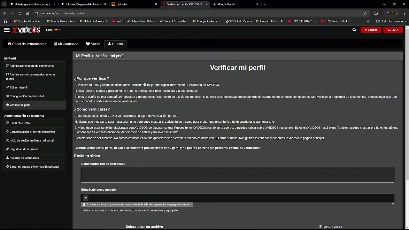
Task: Click the key icon beside Seguridad de la cuenta
Action: pyautogui.click(x=7, y=149)
